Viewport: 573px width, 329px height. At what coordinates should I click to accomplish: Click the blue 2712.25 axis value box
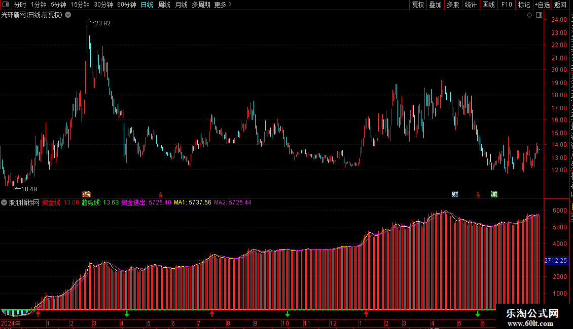pos(556,261)
